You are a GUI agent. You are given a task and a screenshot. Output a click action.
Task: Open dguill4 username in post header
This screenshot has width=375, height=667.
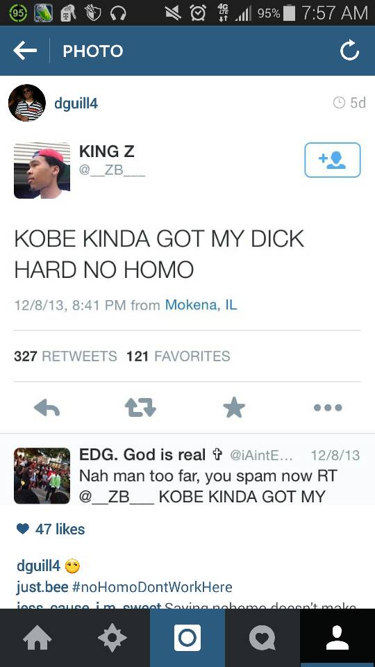tap(76, 103)
